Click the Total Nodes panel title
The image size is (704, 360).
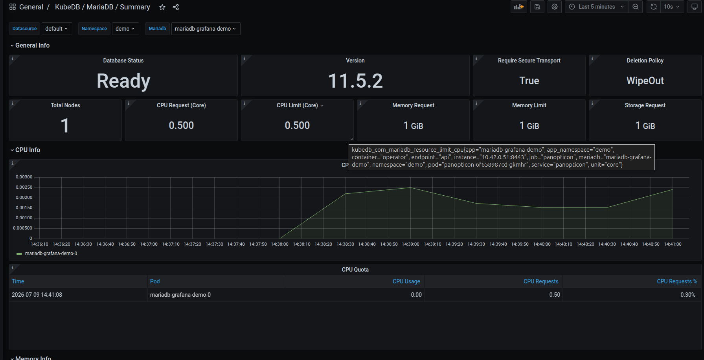click(x=65, y=105)
